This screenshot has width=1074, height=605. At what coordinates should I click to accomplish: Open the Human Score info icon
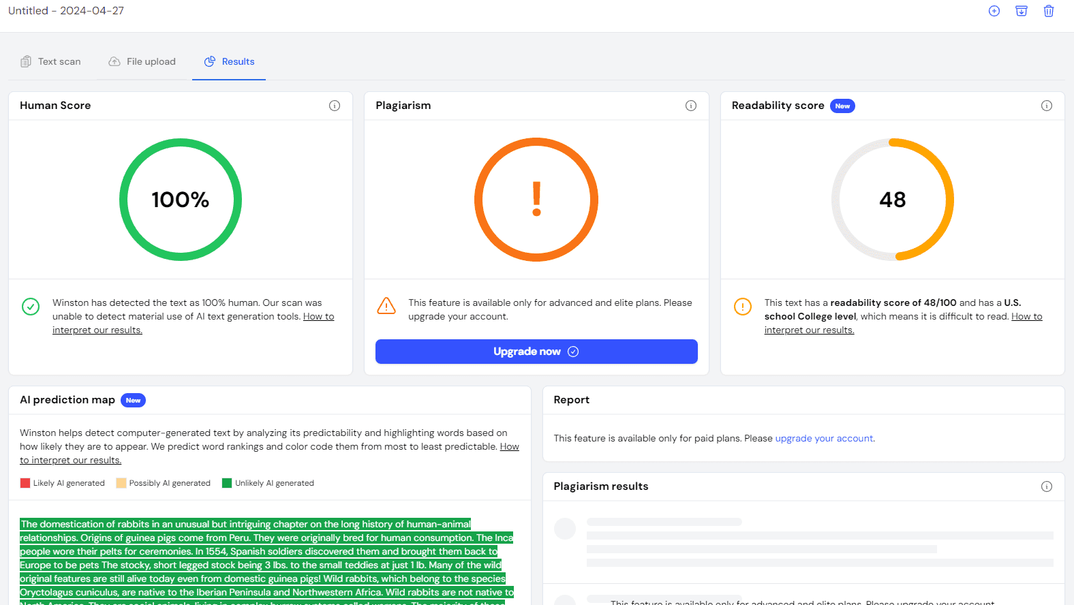[x=335, y=106]
